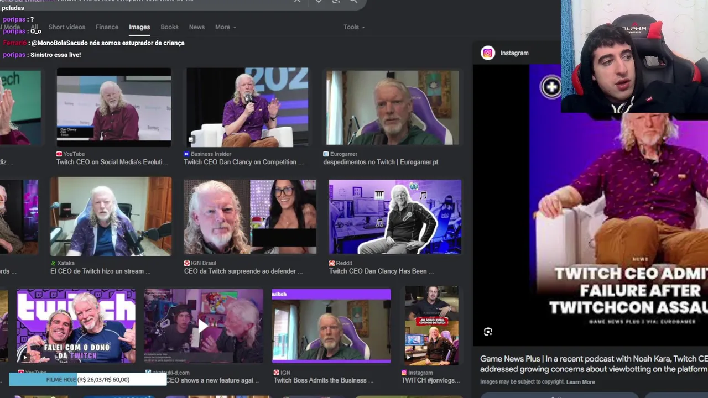Switch to the Finance tab
Image resolution: width=708 pixels, height=398 pixels.
pos(107,27)
